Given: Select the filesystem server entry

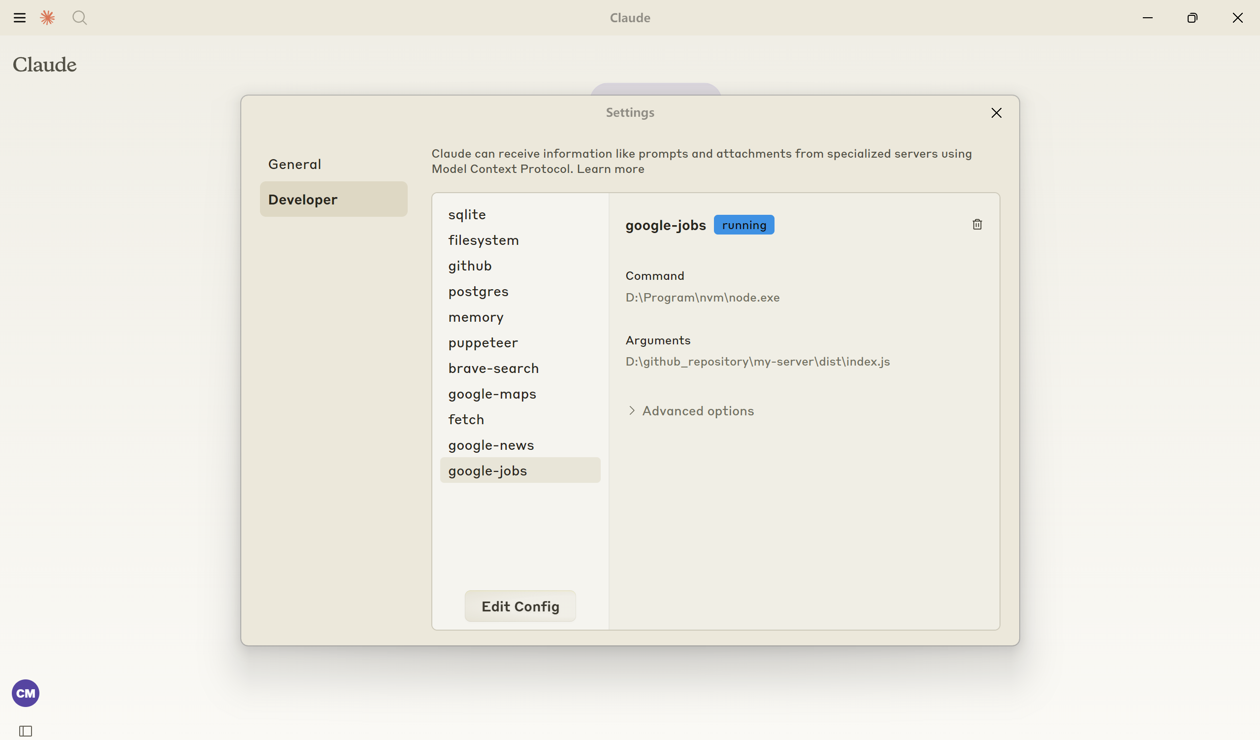Looking at the screenshot, I should click(484, 240).
